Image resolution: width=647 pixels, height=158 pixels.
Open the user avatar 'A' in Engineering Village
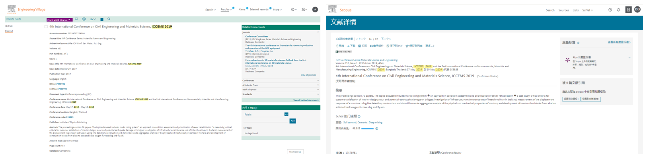tap(315, 10)
